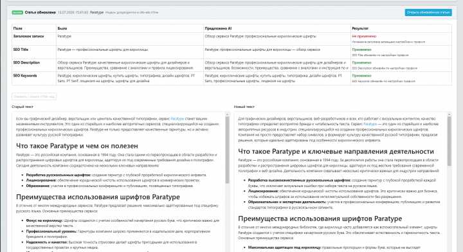Click the AI-proposed SEO Description cell
The width and height of the screenshot is (463, 252).
277,65
